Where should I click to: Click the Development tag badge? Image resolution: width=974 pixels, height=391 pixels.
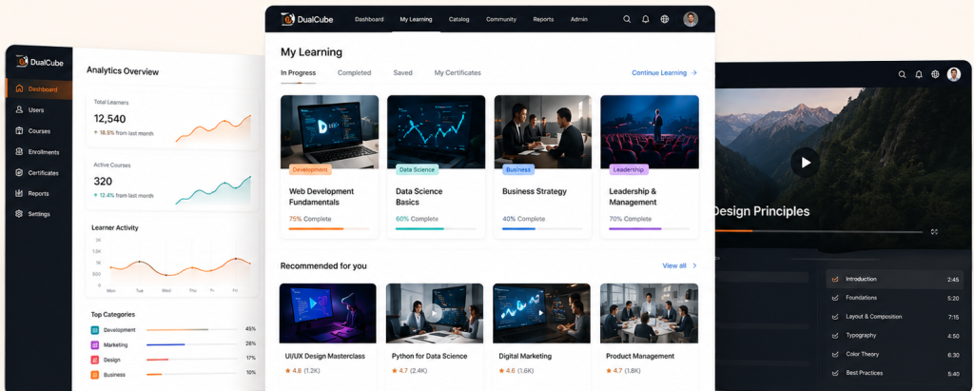point(310,169)
